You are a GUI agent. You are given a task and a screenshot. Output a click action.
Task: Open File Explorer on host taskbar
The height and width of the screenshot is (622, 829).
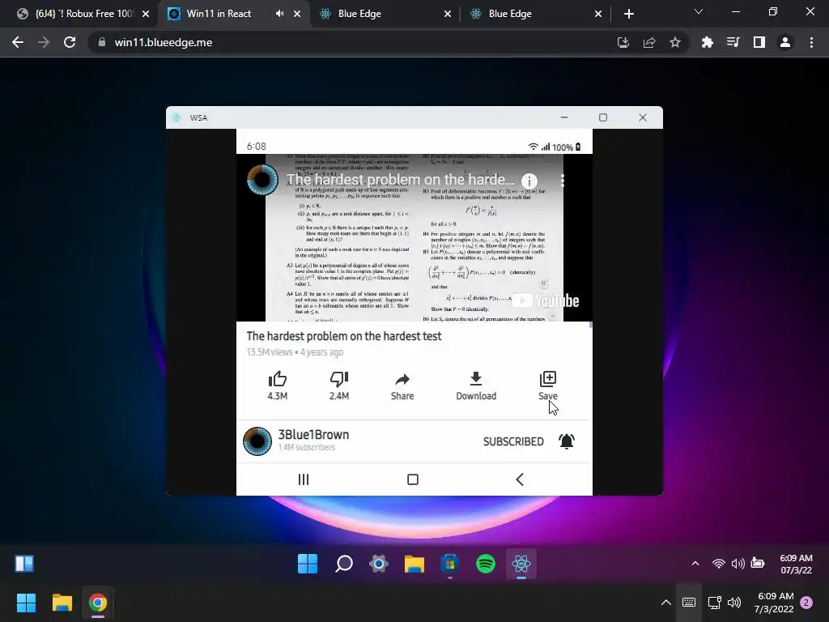click(x=62, y=603)
